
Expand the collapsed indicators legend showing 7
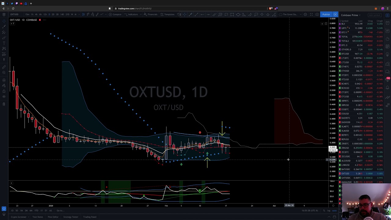tap(12, 24)
